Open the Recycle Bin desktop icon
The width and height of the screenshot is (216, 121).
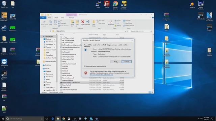(4, 4)
